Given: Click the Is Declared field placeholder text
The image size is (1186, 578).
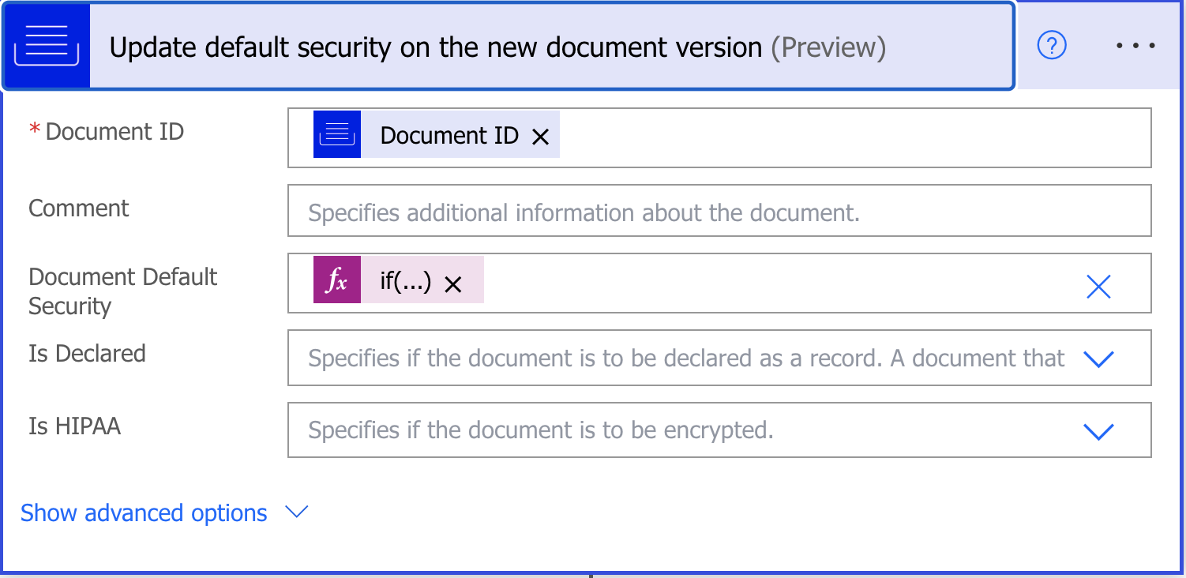Looking at the screenshot, I should 685,358.
